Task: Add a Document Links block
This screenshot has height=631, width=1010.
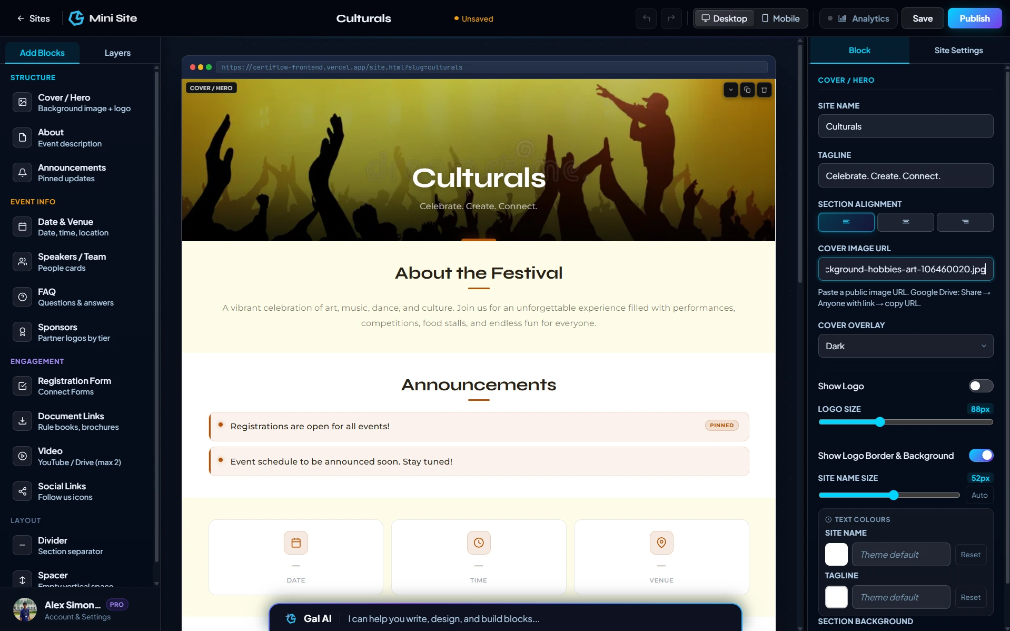Action: pyautogui.click(x=79, y=421)
